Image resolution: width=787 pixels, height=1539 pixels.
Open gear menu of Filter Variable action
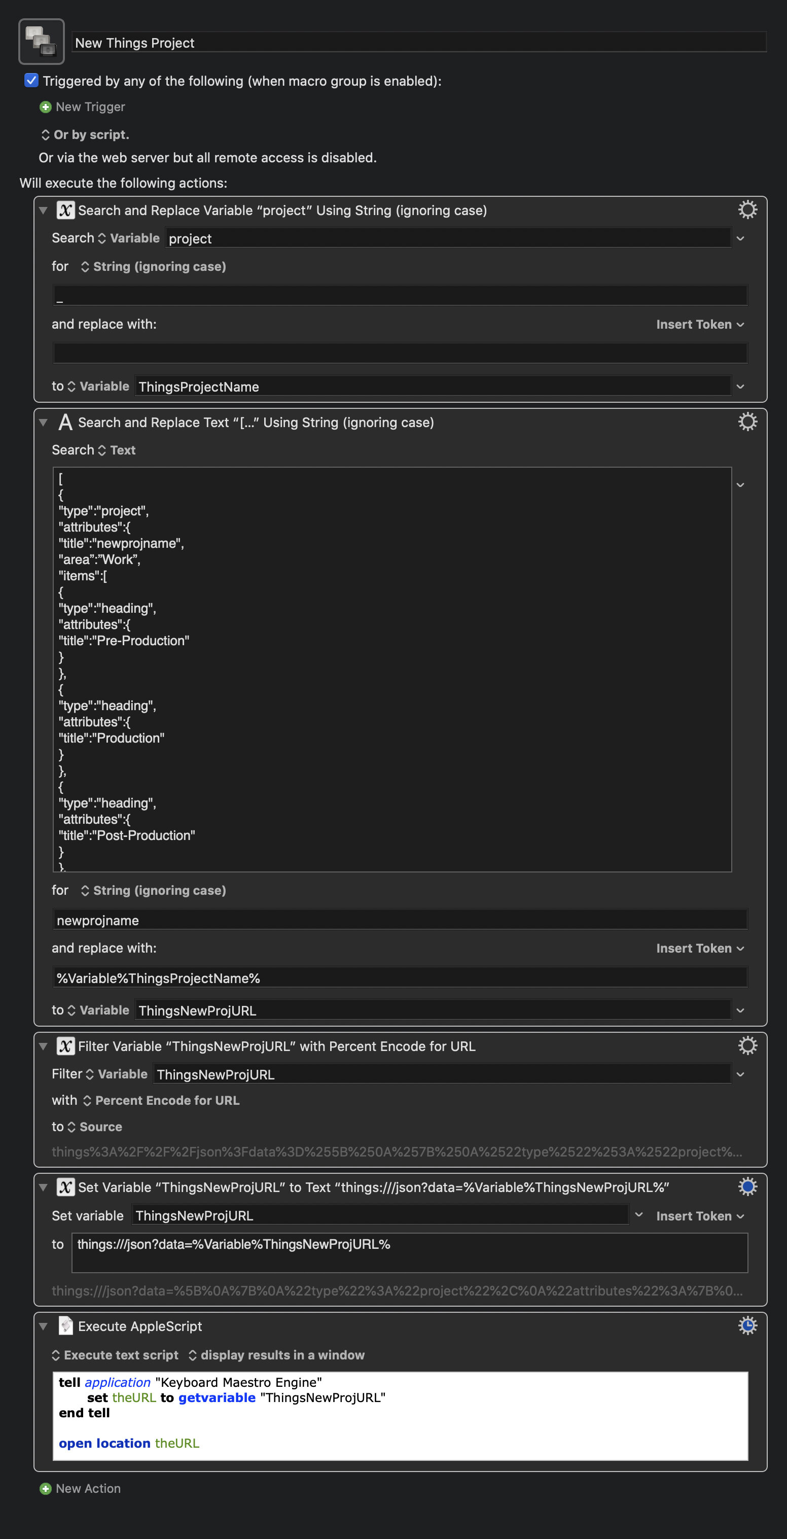747,1045
